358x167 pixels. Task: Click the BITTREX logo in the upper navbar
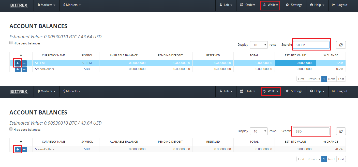click(19, 5)
